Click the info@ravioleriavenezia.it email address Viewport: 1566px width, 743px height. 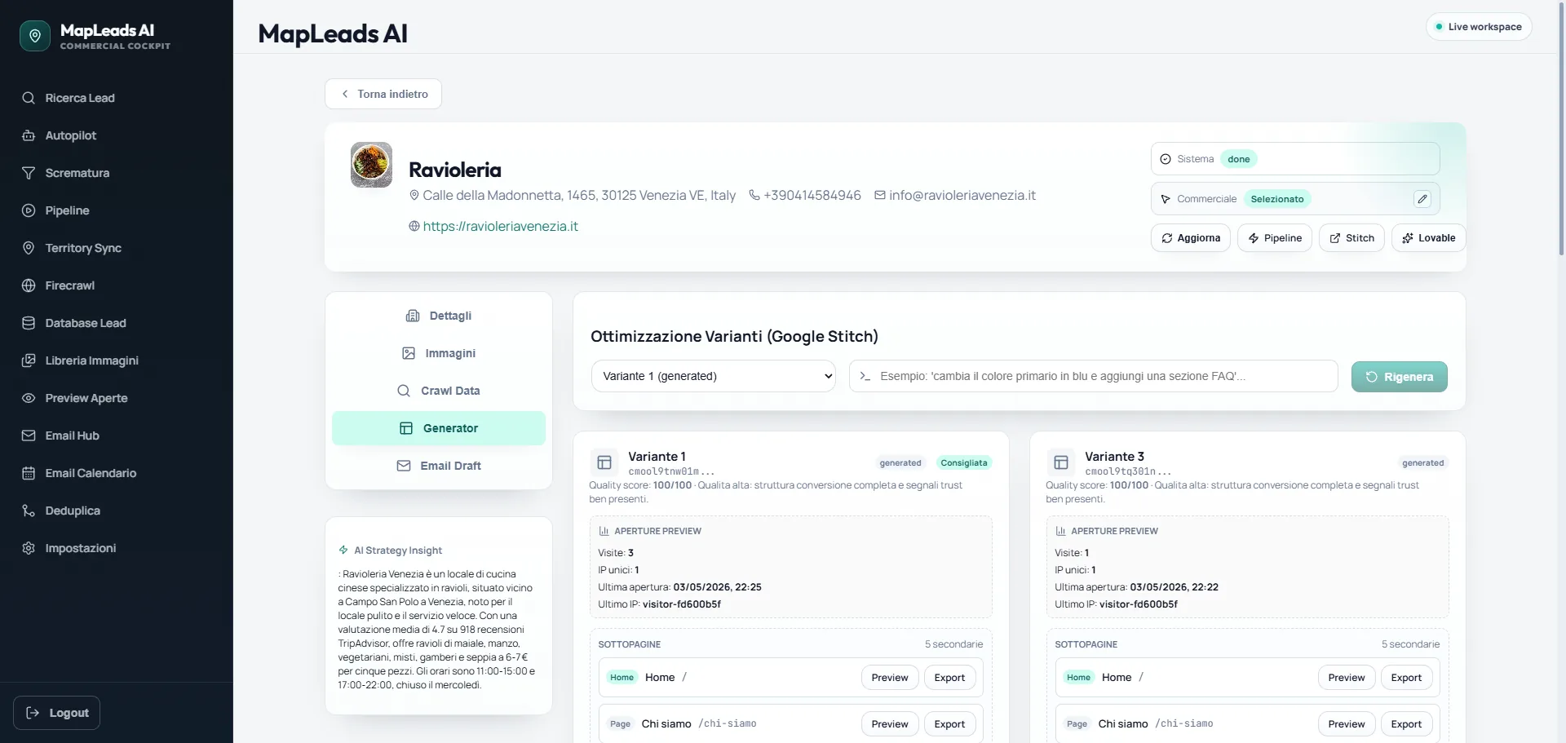[962, 195]
